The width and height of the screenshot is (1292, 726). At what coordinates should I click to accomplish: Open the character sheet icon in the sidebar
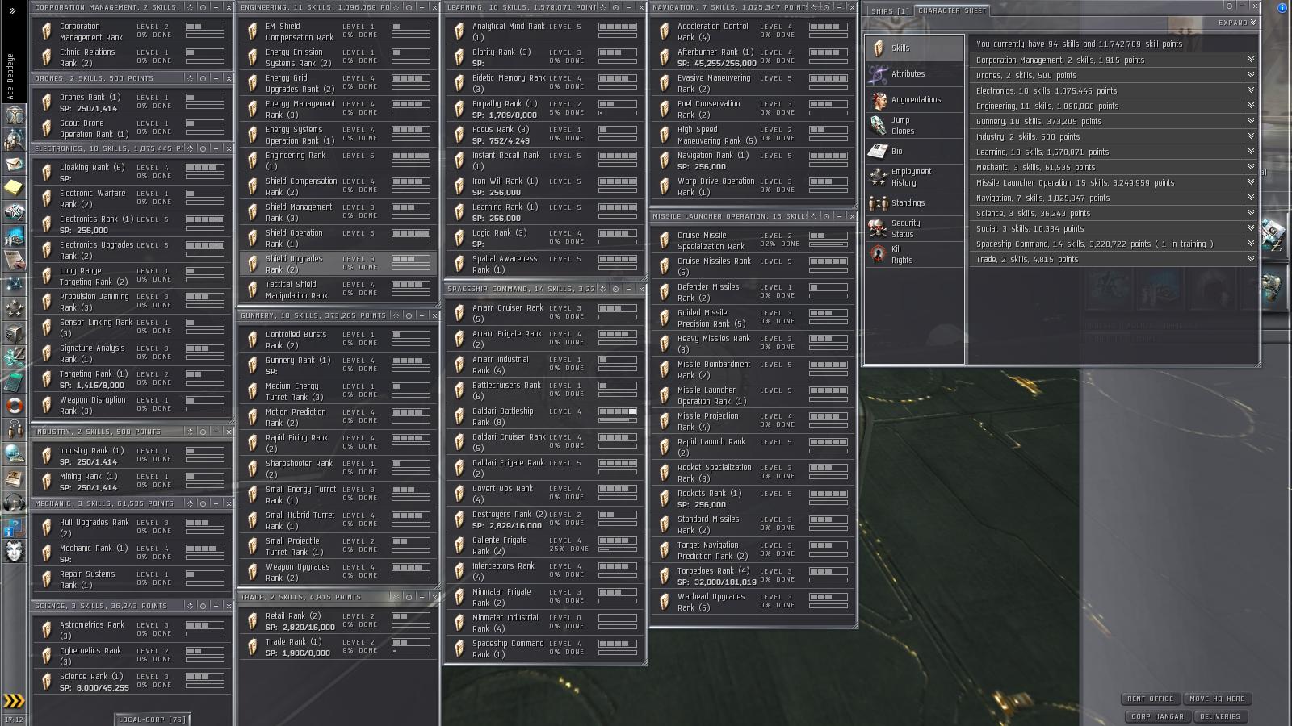(14, 115)
